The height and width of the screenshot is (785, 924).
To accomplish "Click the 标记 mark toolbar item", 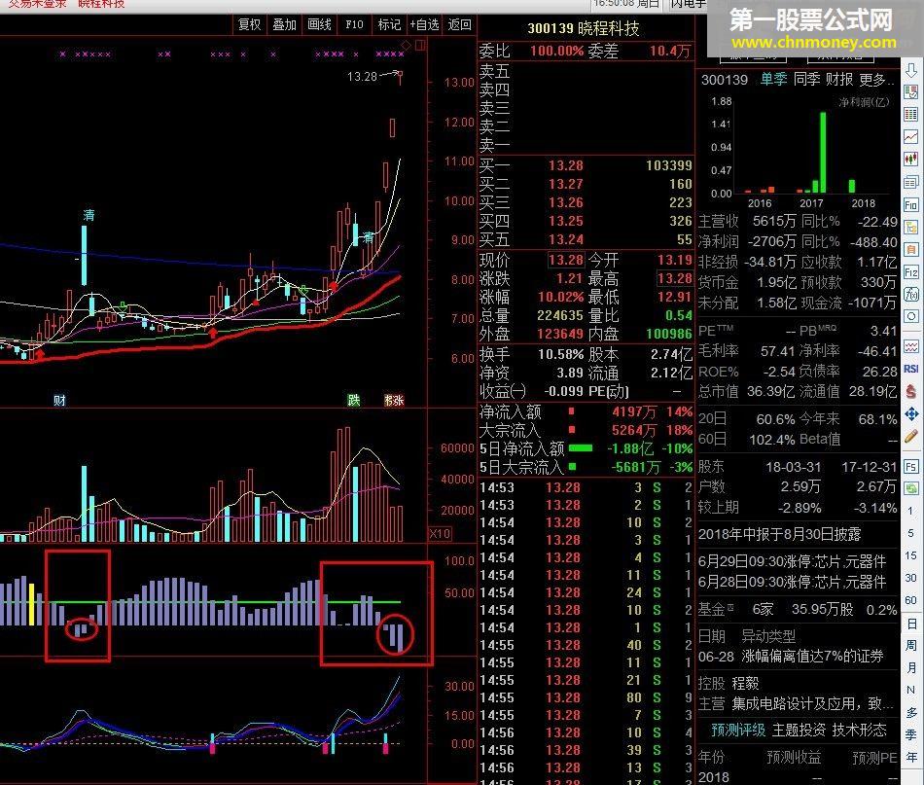I will coord(389,24).
